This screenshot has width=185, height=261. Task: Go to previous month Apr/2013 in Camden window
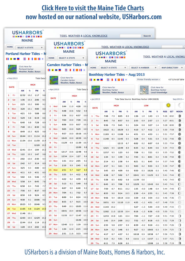pyautogui.click(x=54, y=89)
